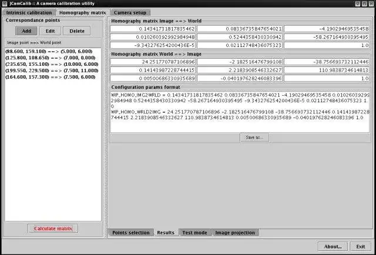This screenshot has width=376, height=255.
Task: Click the field showing -38.756693732112446
Action: coord(327,62)
